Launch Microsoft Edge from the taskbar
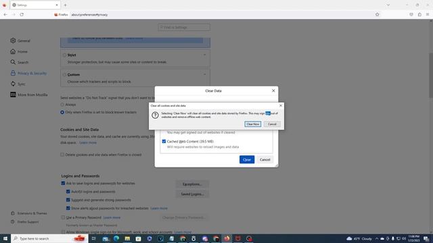This screenshot has height=243, width=433. pyautogui.click(x=116, y=238)
